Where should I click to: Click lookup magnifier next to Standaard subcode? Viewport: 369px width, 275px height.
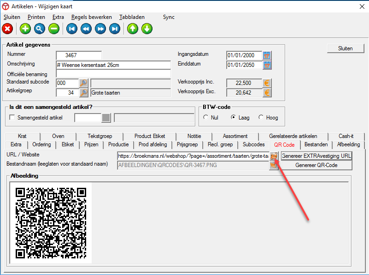(83, 83)
